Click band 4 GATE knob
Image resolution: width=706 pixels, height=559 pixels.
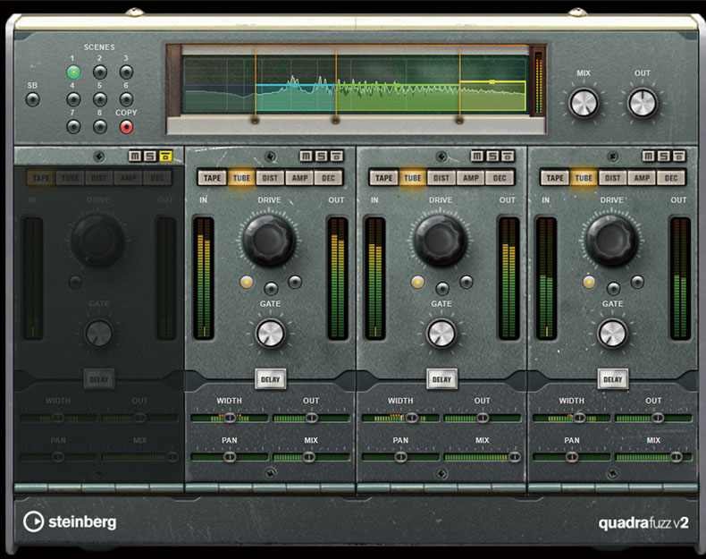612,334
